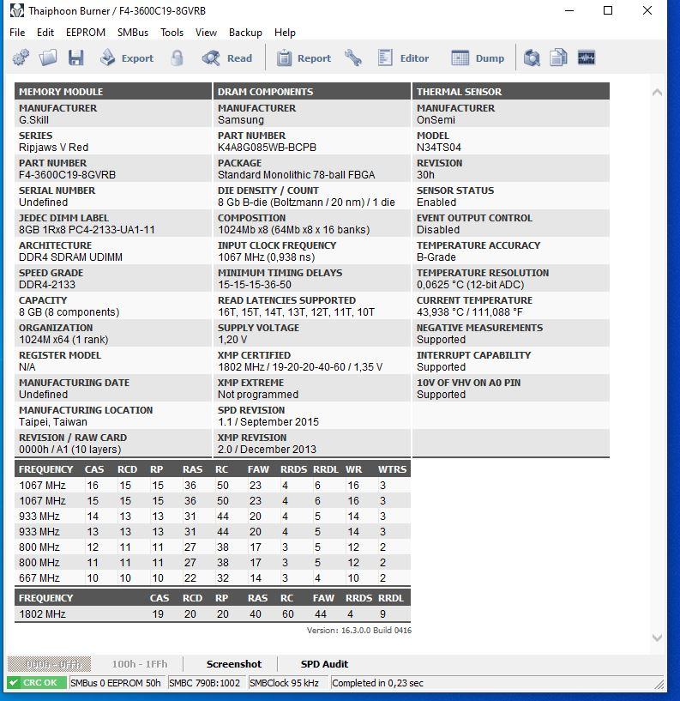The image size is (680, 701).
Task: Click the 667 MHz frequency row
Action: [212, 577]
